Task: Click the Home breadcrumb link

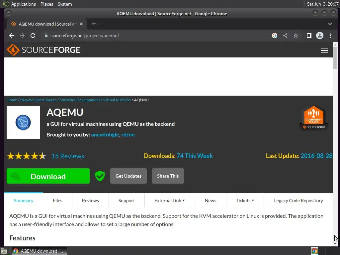Action: pos(12,100)
